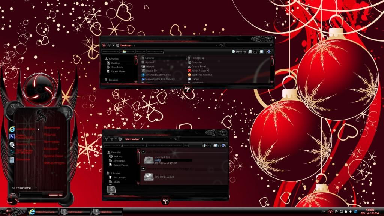
Task: Click Forward arrow in Desktop window
Action: click(109, 45)
